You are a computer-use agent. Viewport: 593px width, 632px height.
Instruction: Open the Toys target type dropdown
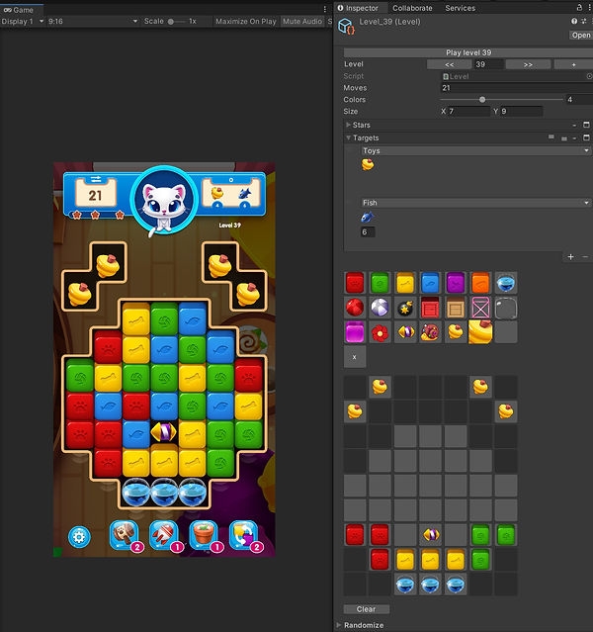tap(474, 151)
